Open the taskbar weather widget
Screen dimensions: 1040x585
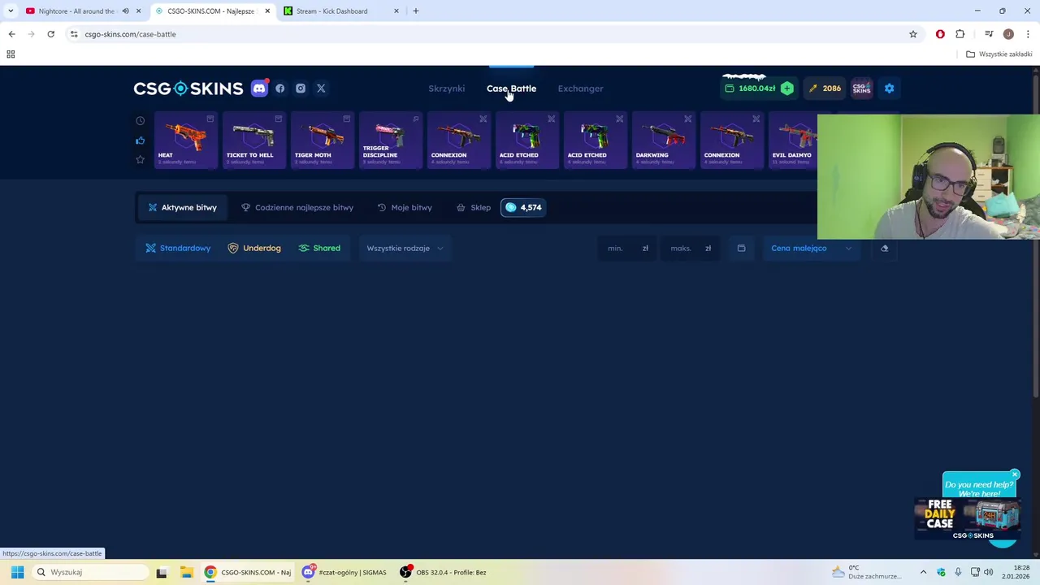[866, 572]
